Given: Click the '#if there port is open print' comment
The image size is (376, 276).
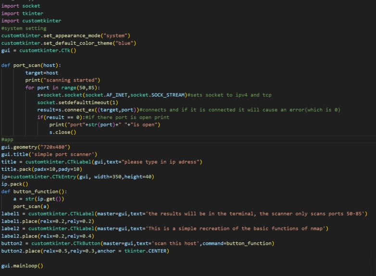Looking at the screenshot, I should click(127, 118).
